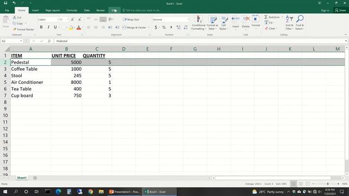Viewport: 349px width, 196px height.
Task: Apply Accounting dollar number format
Action: pyautogui.click(x=156, y=27)
